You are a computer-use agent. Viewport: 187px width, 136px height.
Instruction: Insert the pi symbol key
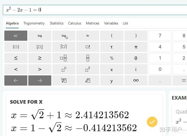point(136,47)
